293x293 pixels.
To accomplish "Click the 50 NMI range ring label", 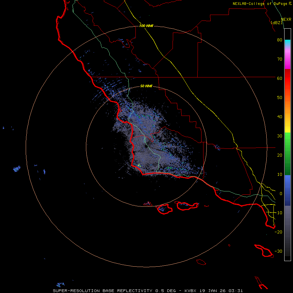I will [146, 86].
